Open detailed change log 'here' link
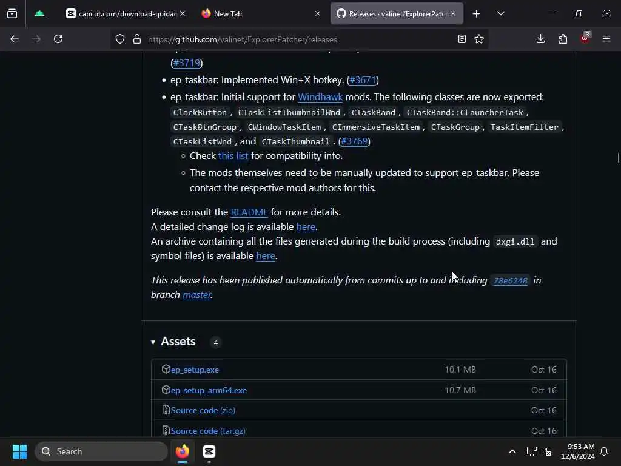This screenshot has width=621, height=466. pyautogui.click(x=306, y=227)
